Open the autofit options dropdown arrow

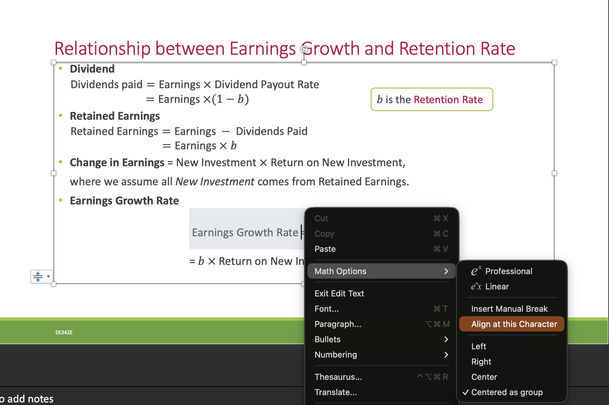tap(48, 276)
